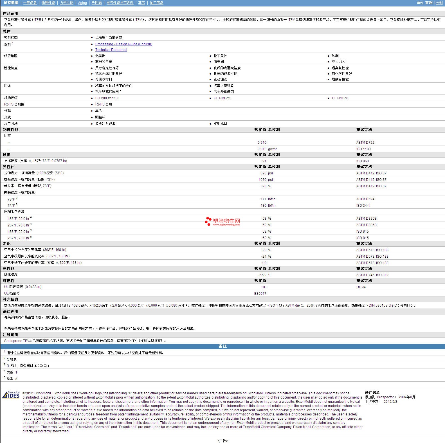Go to the 热性能 tab
This screenshot has height=443, width=445.
[x=96, y=3]
